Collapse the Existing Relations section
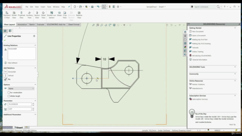The height and width of the screenshot is (136, 242). pos(35,45)
